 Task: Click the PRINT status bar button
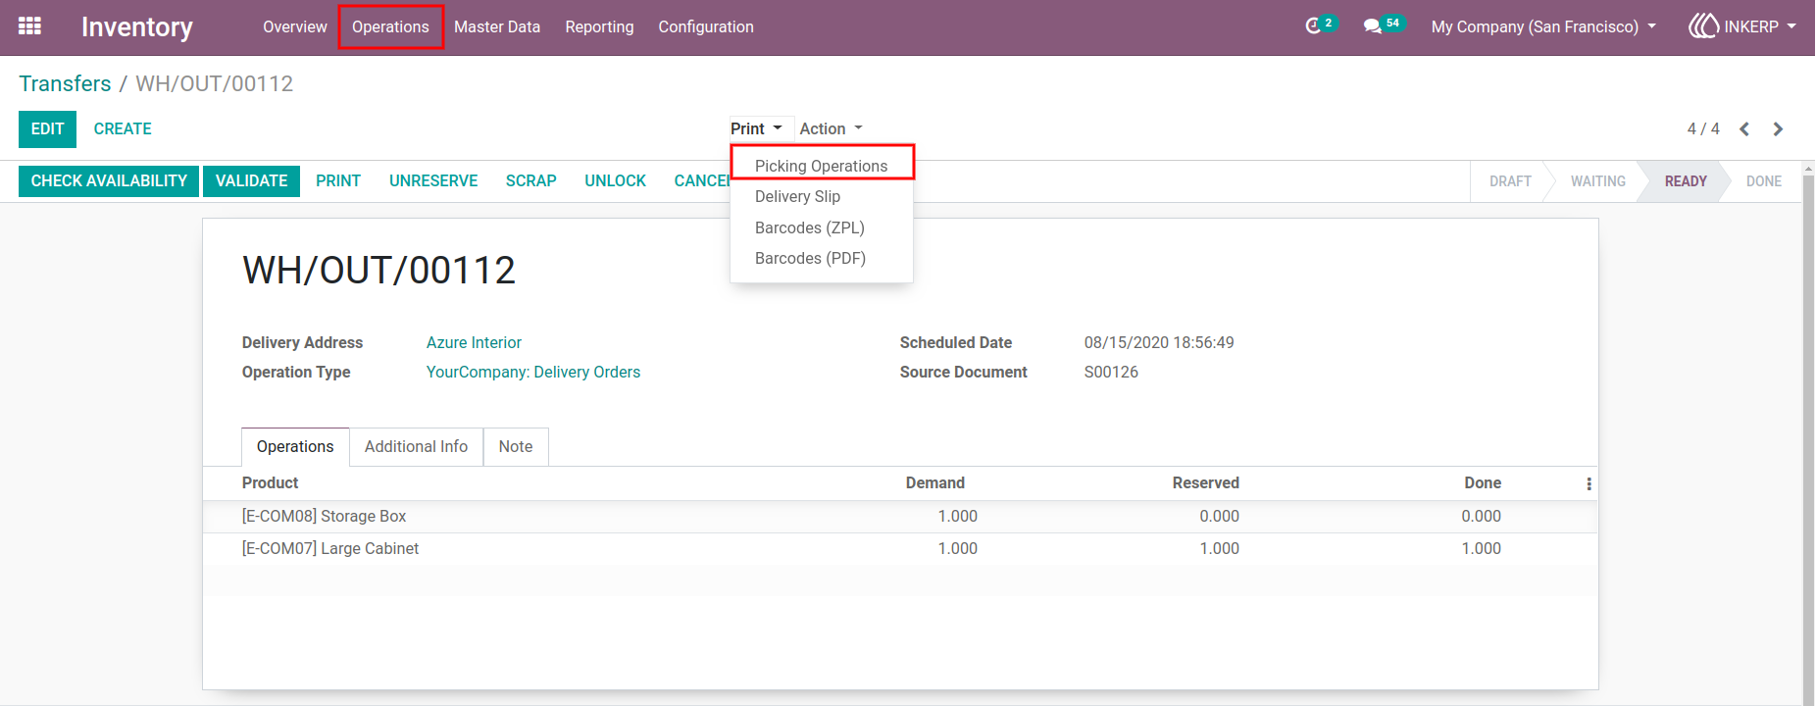pos(338,181)
